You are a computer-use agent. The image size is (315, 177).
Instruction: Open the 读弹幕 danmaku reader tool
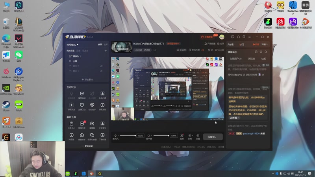[x=92, y=125]
